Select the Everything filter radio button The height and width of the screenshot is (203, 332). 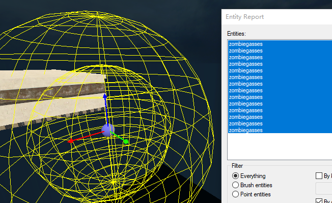pyautogui.click(x=235, y=176)
